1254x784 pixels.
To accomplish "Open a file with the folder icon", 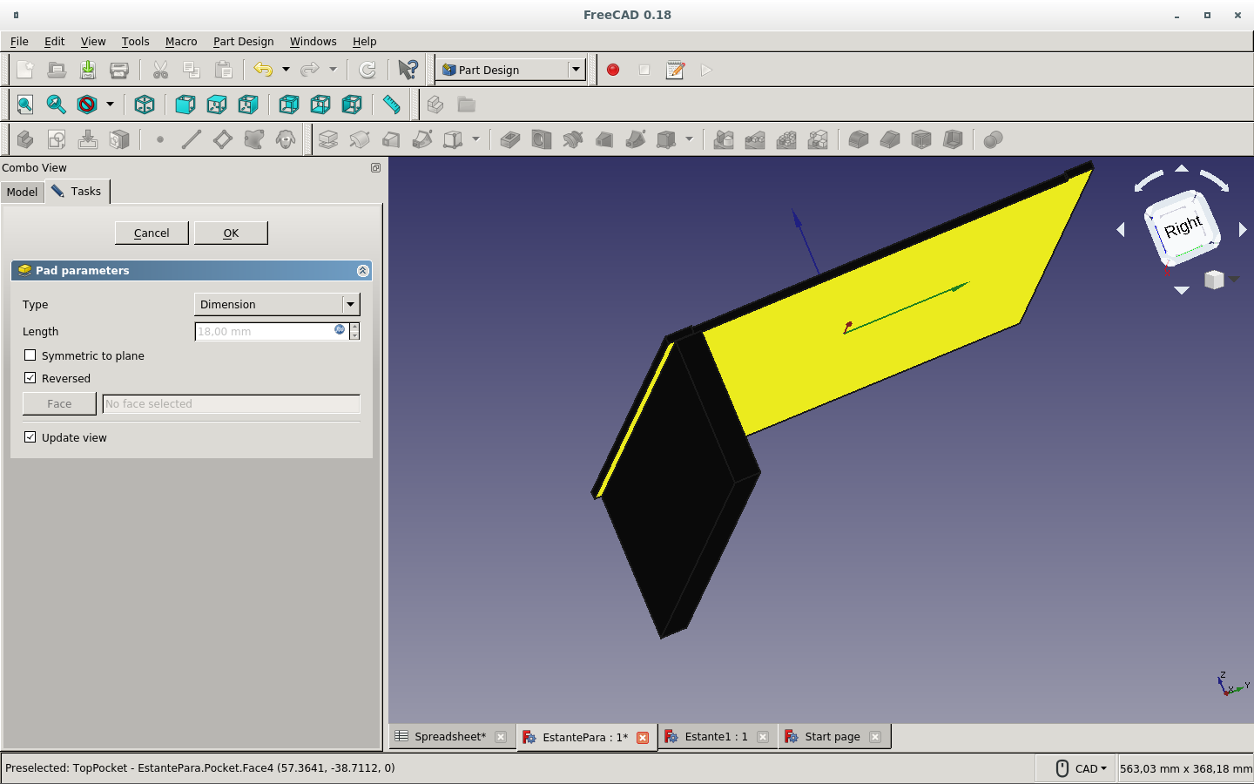I will pyautogui.click(x=57, y=70).
